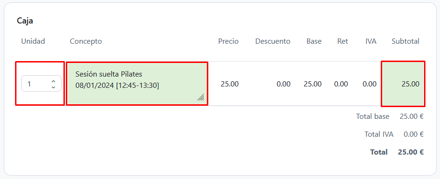The image size is (440, 179).
Task: Select the Ret value 0.00
Action: click(341, 84)
